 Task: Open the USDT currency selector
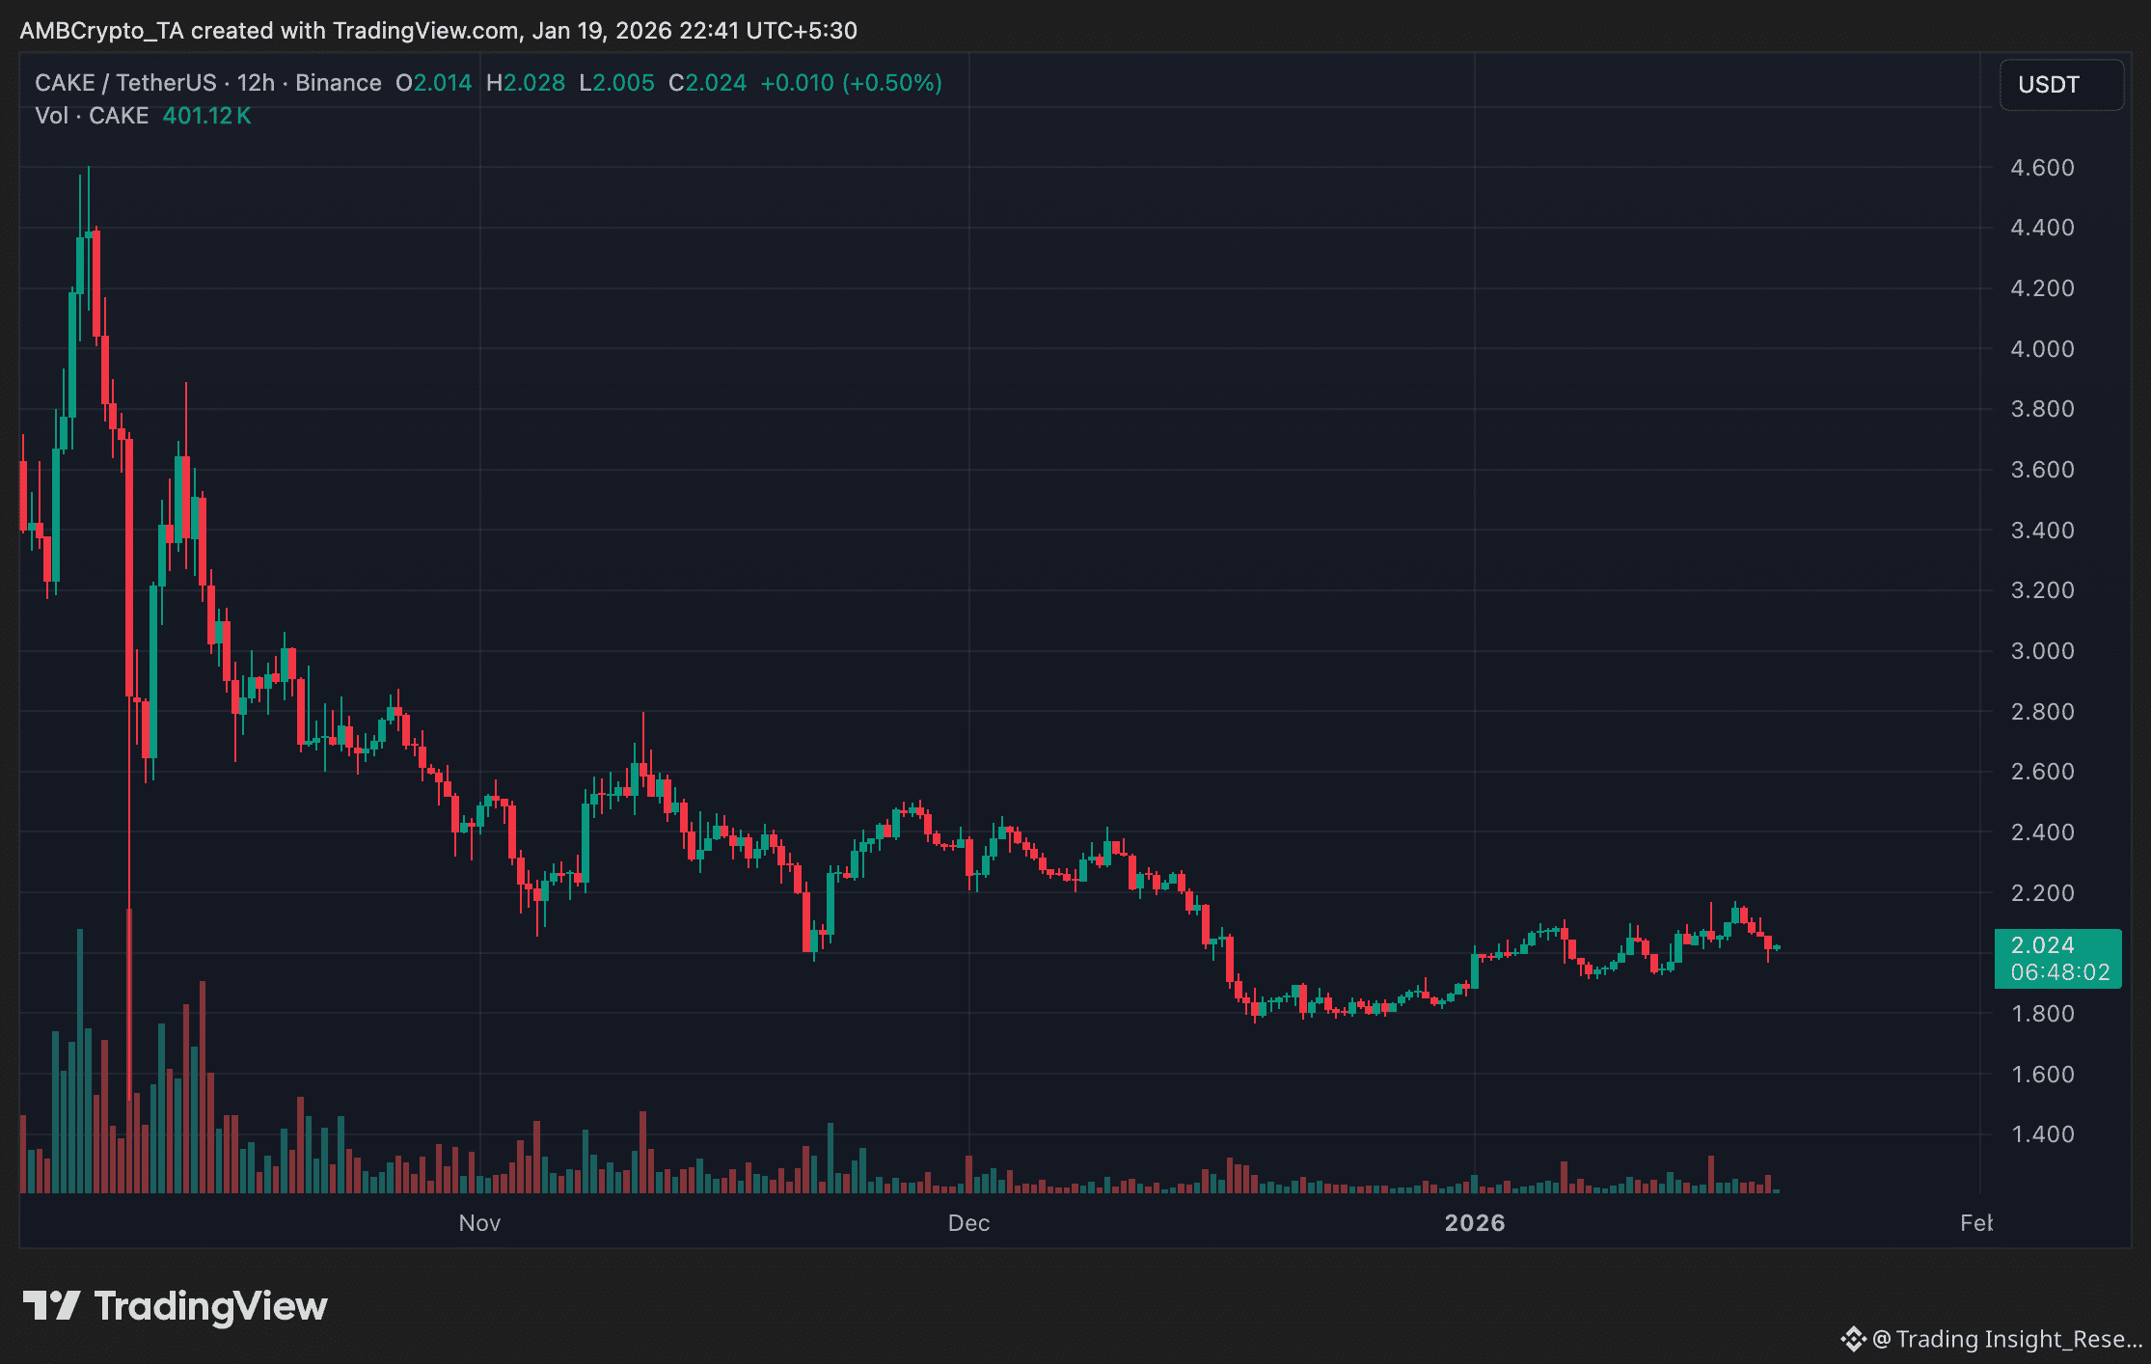coord(2060,85)
